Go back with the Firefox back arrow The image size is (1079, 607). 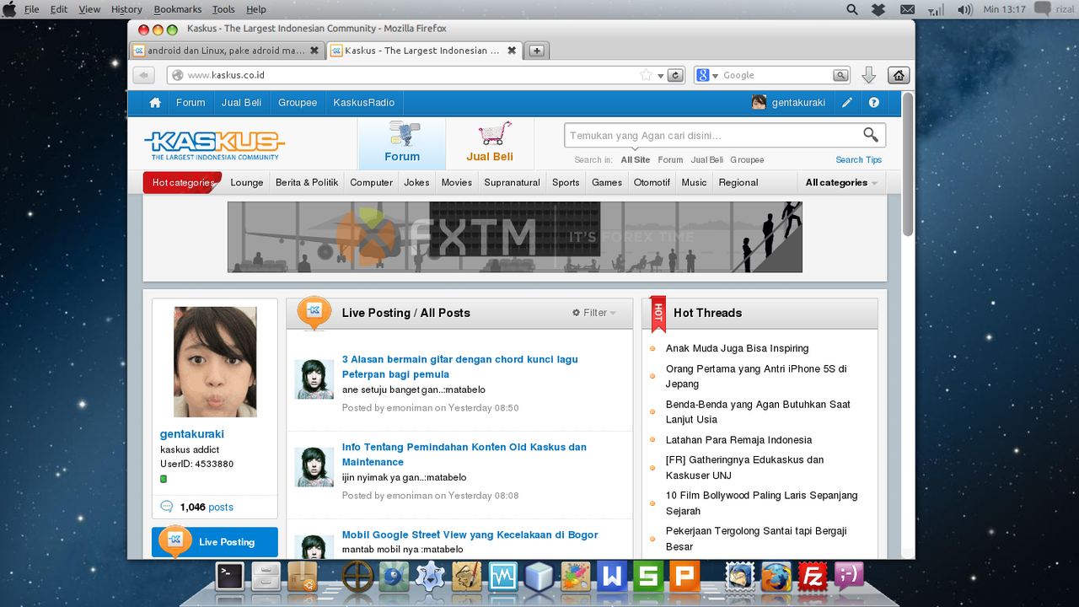[x=143, y=75]
